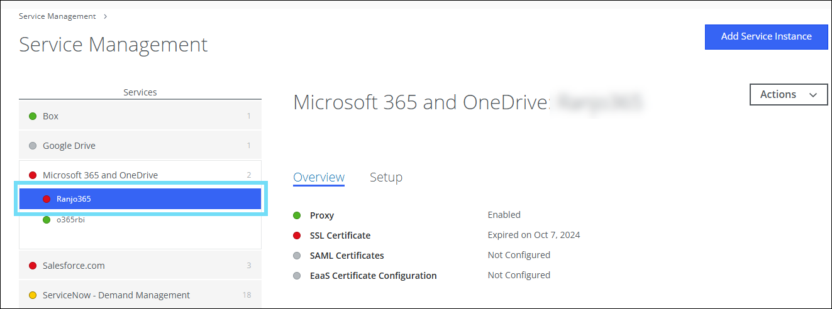Select the Overview tab

coord(319,178)
